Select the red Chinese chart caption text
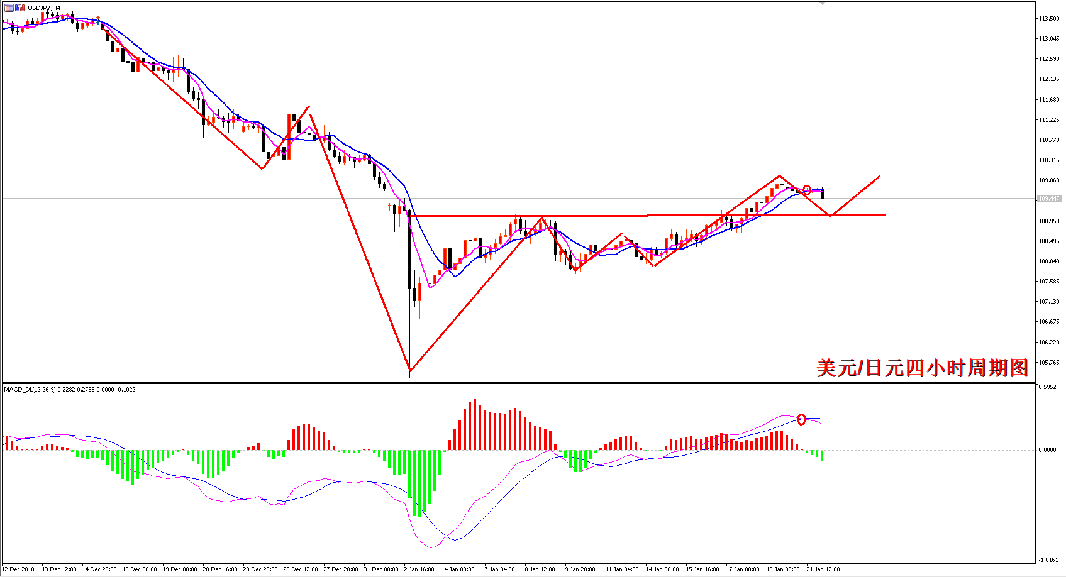 pos(922,368)
